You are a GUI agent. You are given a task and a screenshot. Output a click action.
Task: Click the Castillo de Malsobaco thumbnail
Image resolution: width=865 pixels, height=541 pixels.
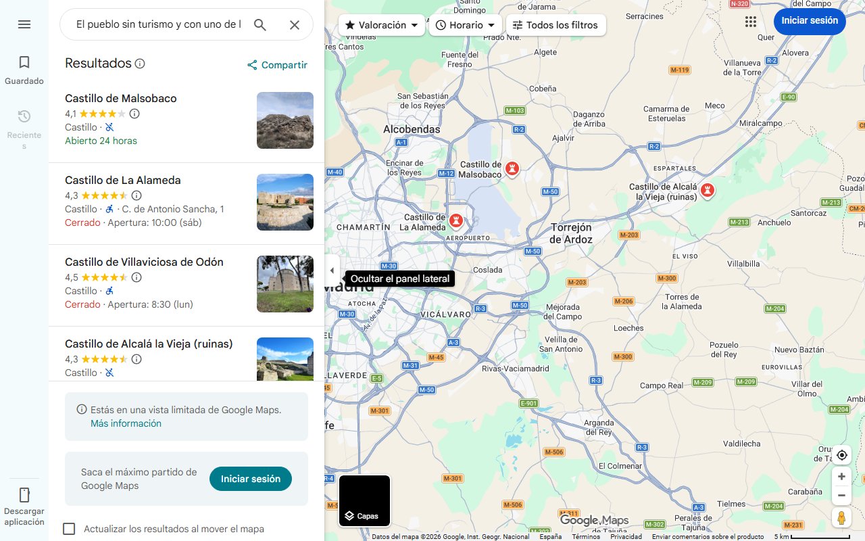coord(285,120)
